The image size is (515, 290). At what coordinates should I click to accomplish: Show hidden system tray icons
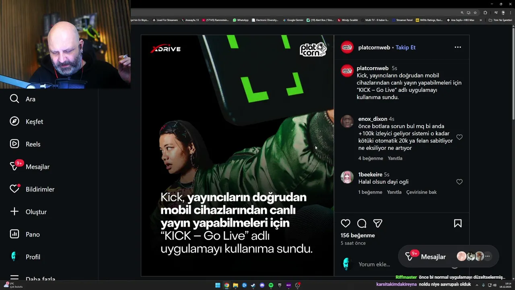tap(477, 285)
